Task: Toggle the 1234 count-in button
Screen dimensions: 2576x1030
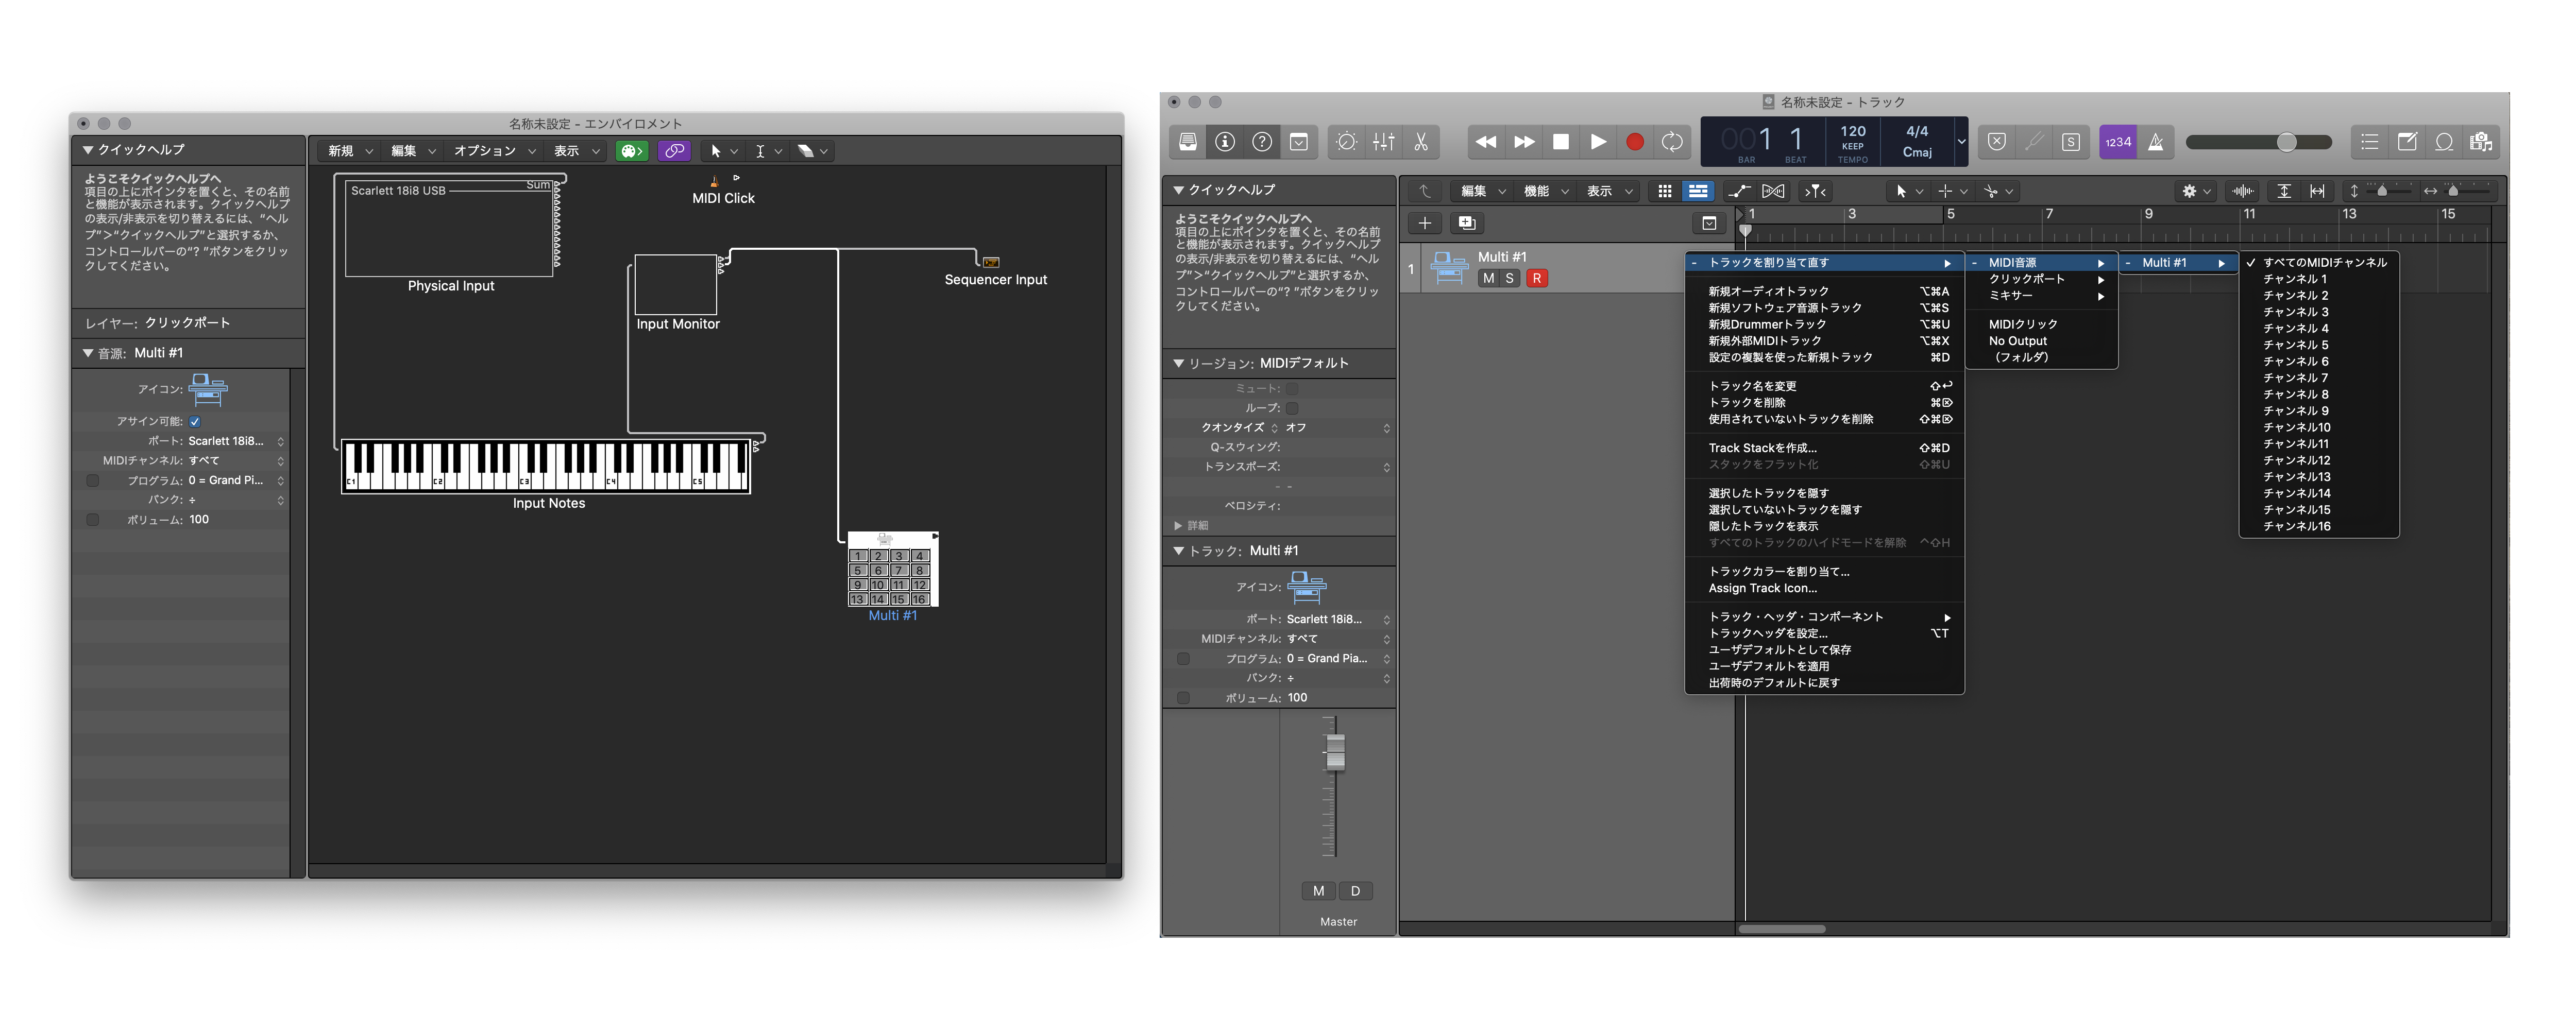Action: [x=2118, y=142]
